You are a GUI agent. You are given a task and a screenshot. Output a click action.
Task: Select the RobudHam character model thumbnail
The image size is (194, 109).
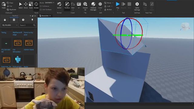pyautogui.click(x=18, y=60)
